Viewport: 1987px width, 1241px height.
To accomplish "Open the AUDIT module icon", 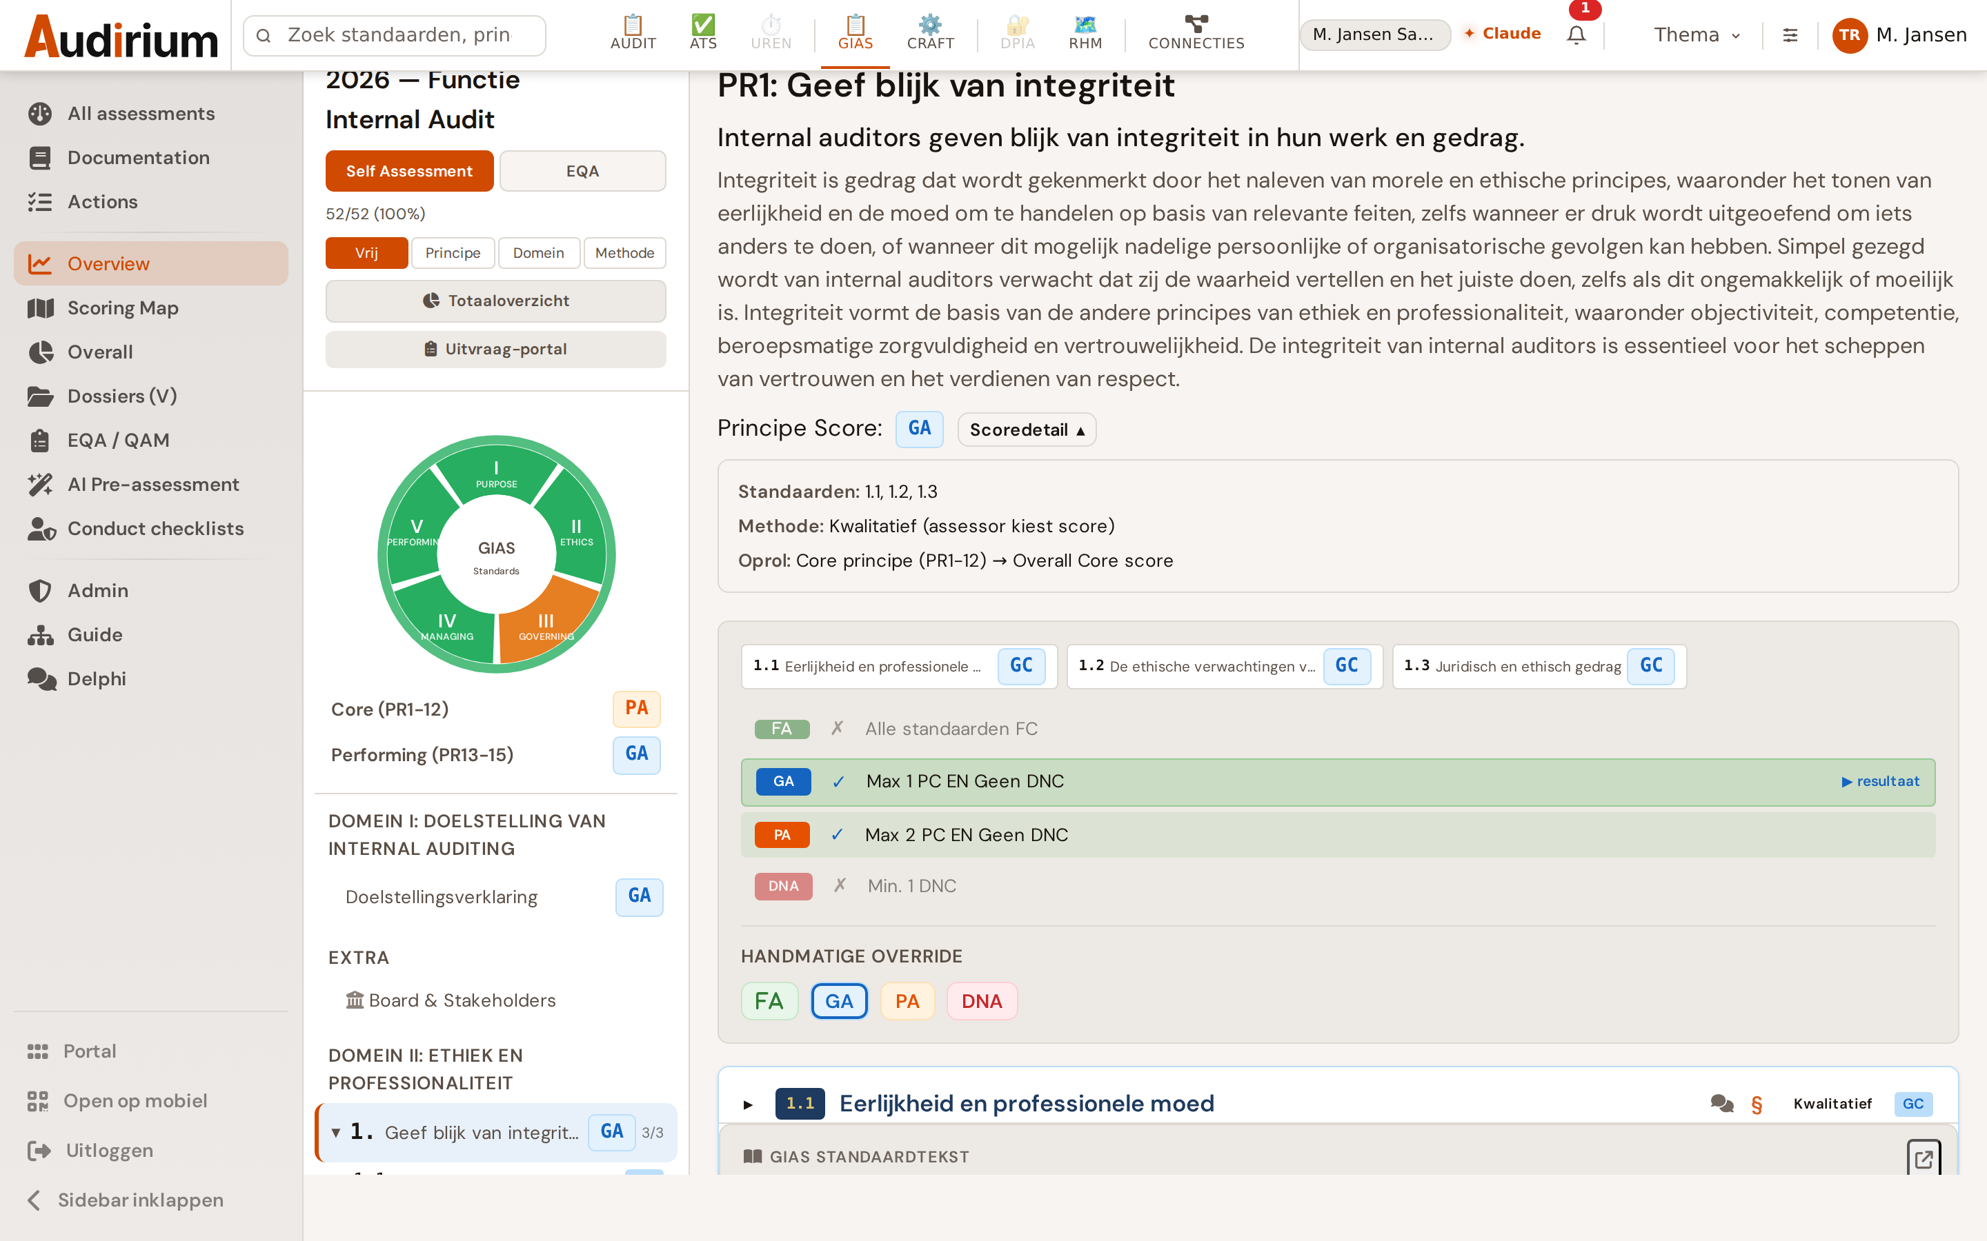I will (x=632, y=34).
